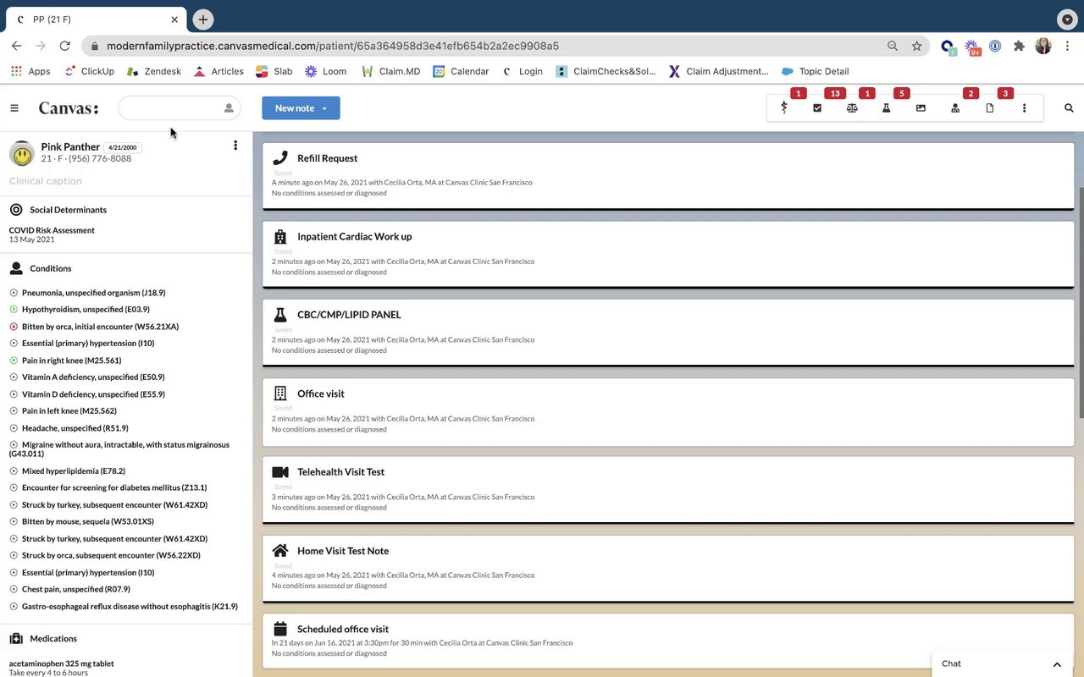Open the toolbar's vertical dots overflow menu
The height and width of the screenshot is (677, 1084).
point(1024,108)
